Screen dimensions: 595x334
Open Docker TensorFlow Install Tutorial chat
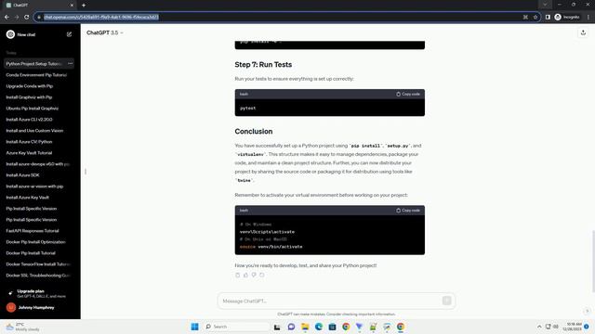(x=39, y=264)
